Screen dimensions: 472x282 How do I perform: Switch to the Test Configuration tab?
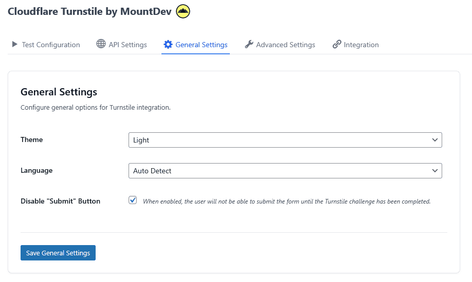(x=46, y=45)
